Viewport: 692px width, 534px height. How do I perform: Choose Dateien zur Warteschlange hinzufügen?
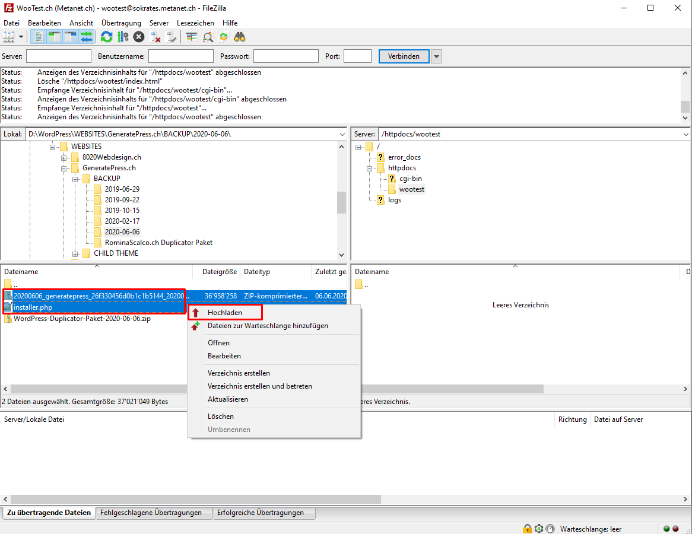click(274, 326)
